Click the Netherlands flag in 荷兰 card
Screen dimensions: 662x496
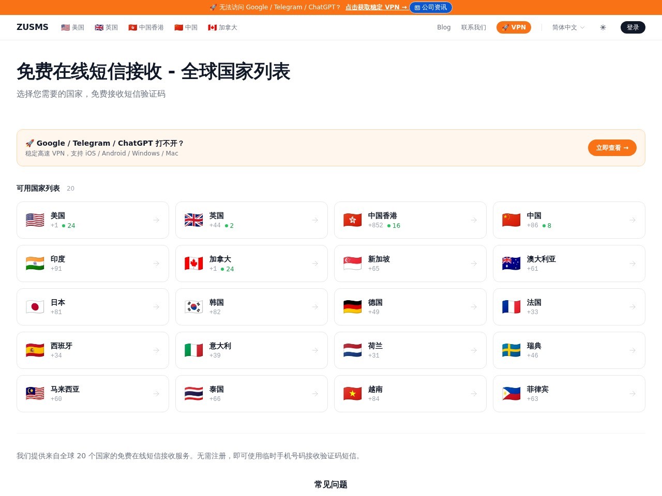pos(353,350)
